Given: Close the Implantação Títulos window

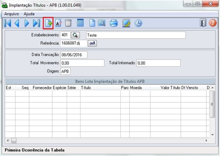Looking at the screenshot, I should 211,4.
